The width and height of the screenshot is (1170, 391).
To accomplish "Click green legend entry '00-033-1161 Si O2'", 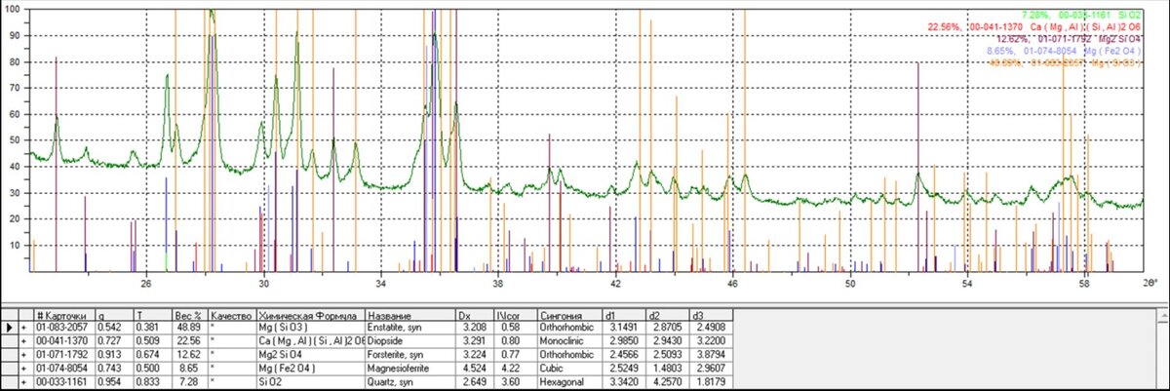I will point(1080,15).
